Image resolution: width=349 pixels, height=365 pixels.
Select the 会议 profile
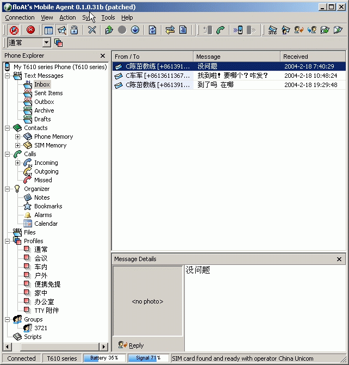coord(41,258)
